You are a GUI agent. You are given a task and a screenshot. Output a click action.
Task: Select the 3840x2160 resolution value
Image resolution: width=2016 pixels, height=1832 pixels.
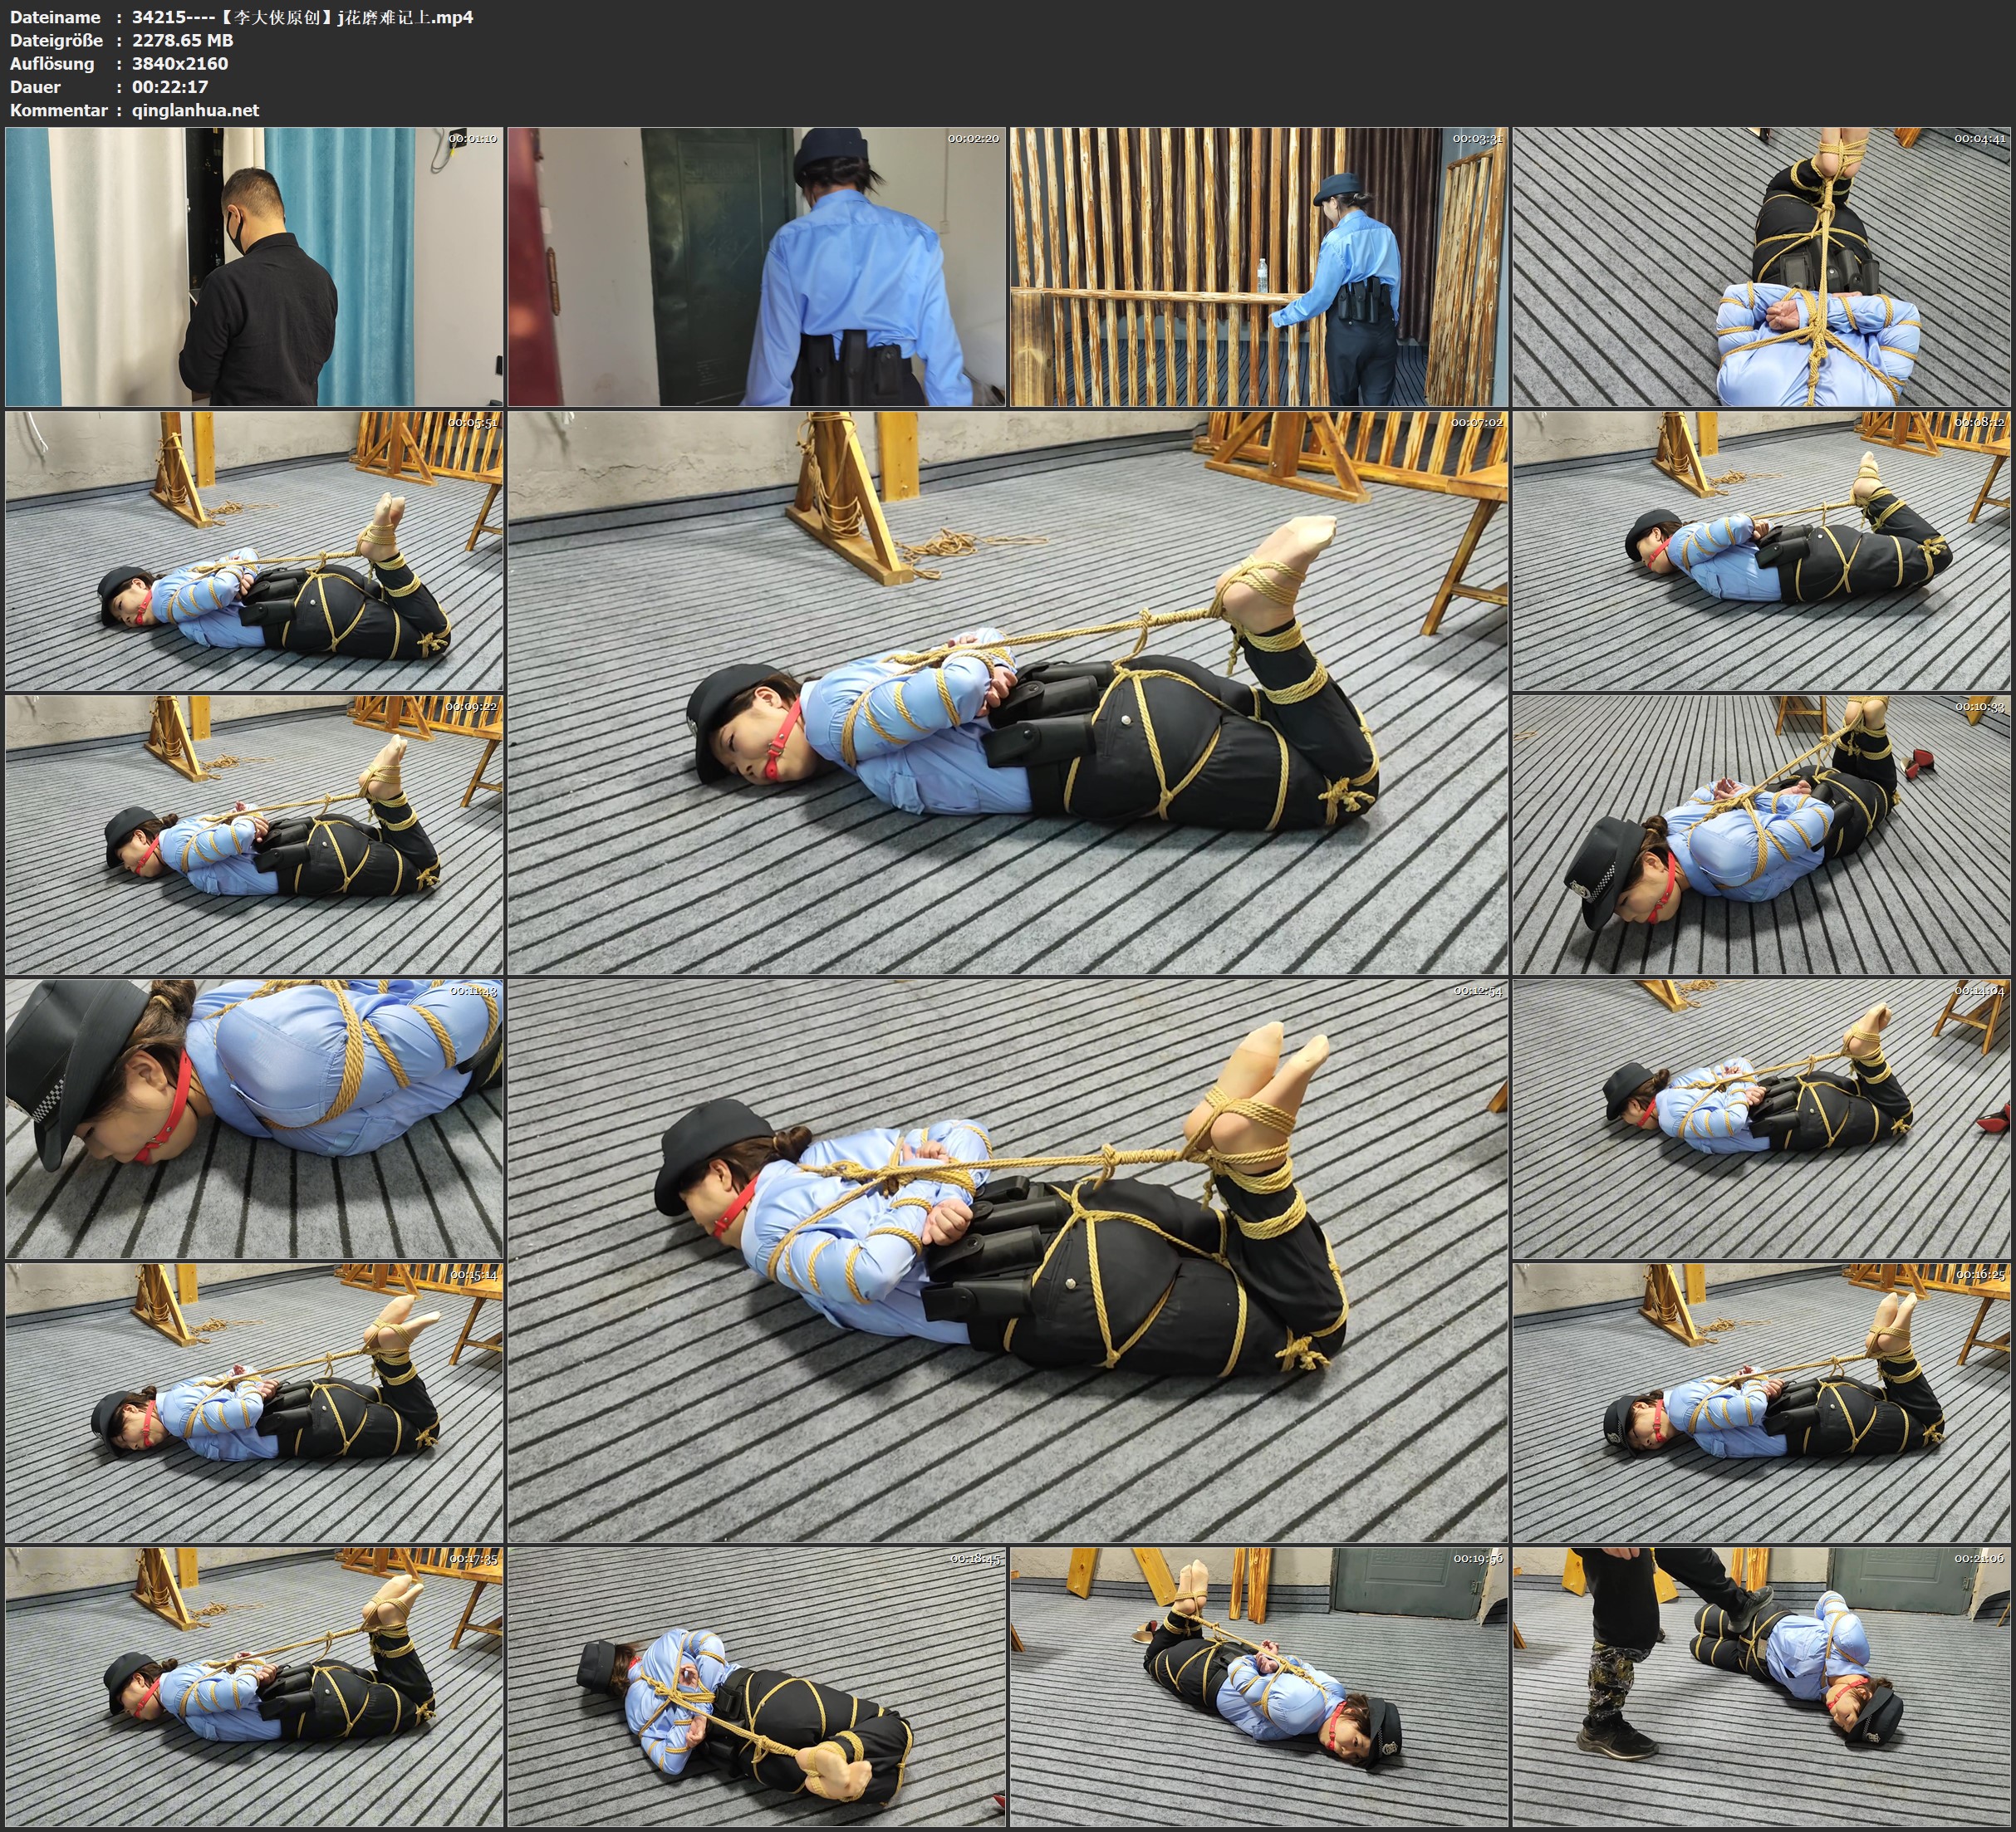pyautogui.click(x=180, y=63)
